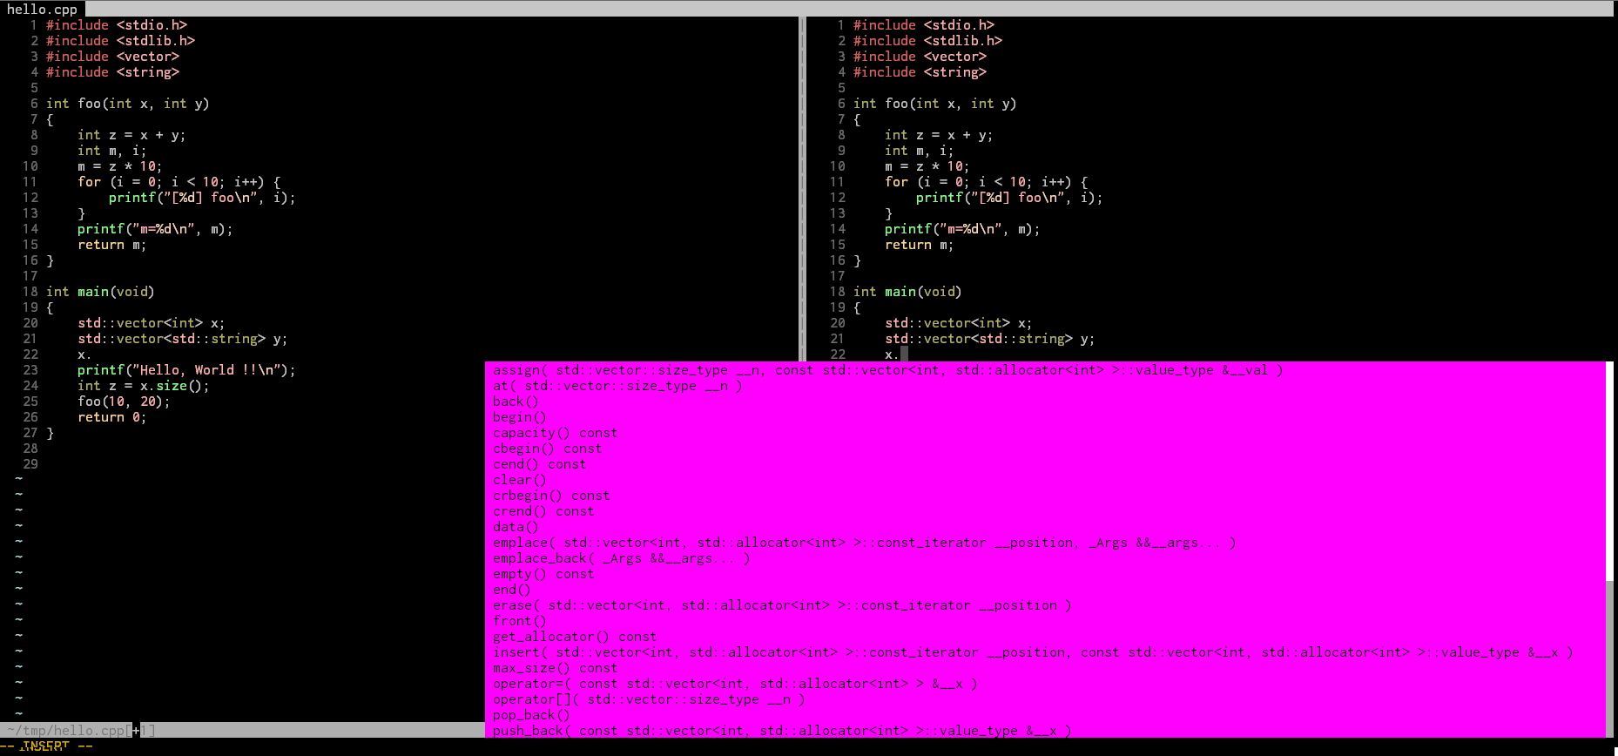Select emplace_back( completion entry
This screenshot has width=1618, height=756.
[1045, 558]
